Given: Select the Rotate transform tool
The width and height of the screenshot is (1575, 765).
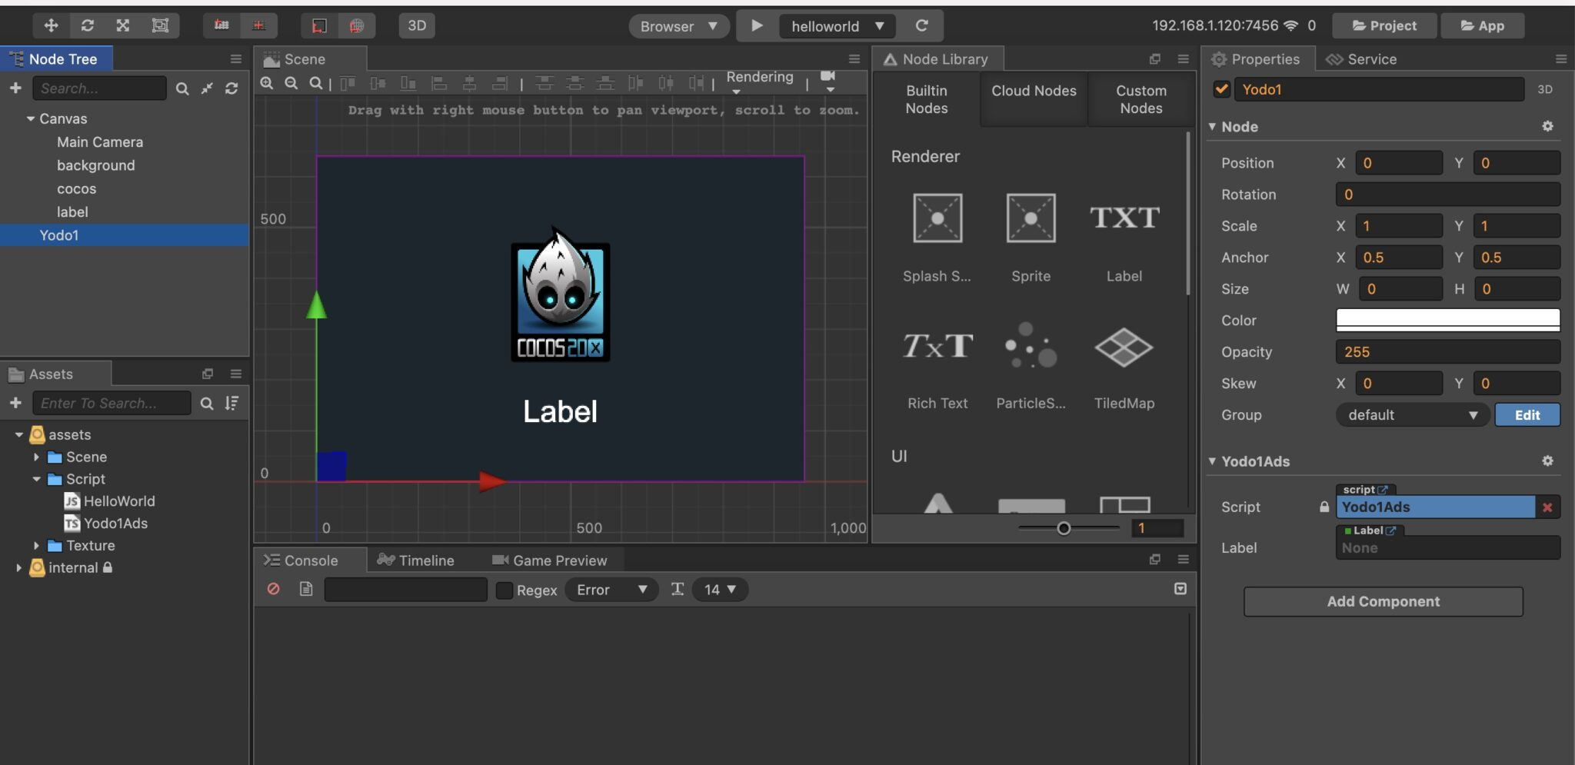Looking at the screenshot, I should (x=87, y=25).
